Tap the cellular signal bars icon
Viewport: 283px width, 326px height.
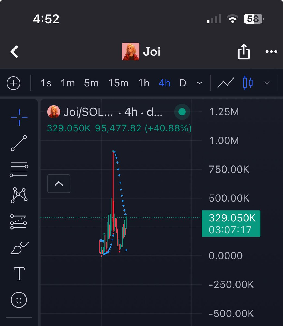click(x=214, y=19)
